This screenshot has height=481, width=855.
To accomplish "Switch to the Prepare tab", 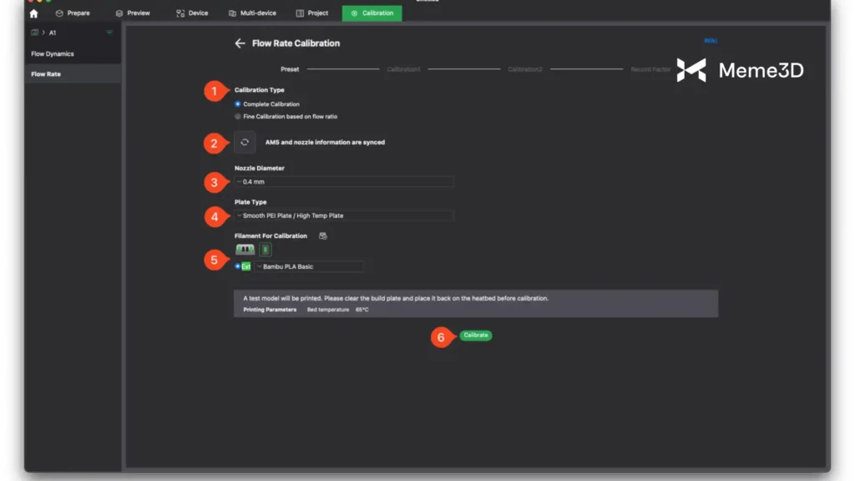I will 73,13.
